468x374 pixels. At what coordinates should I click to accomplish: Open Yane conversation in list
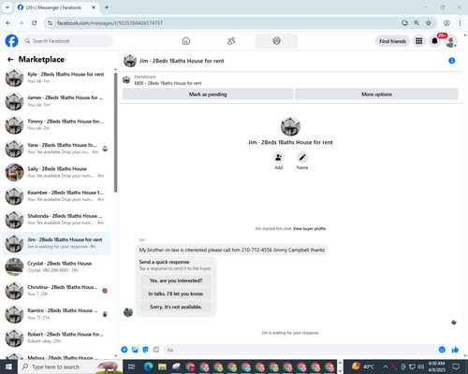[56, 149]
